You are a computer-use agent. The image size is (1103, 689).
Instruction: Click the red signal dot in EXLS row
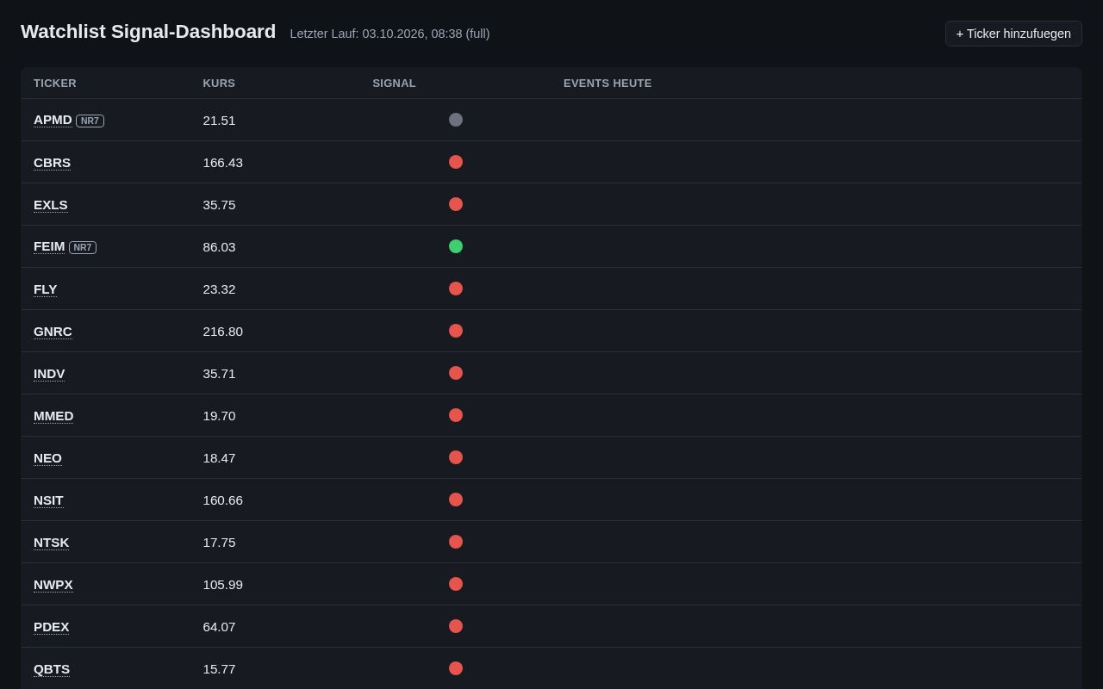(456, 204)
